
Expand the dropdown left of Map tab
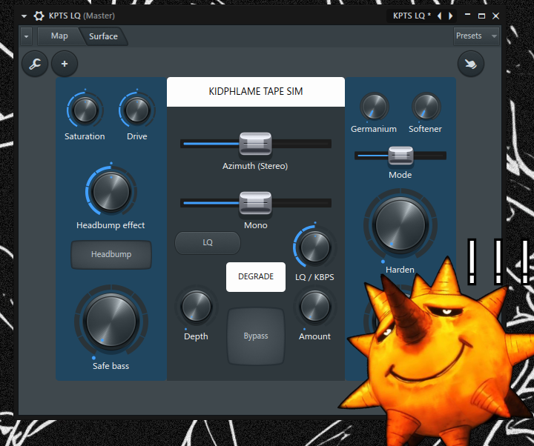pos(26,36)
